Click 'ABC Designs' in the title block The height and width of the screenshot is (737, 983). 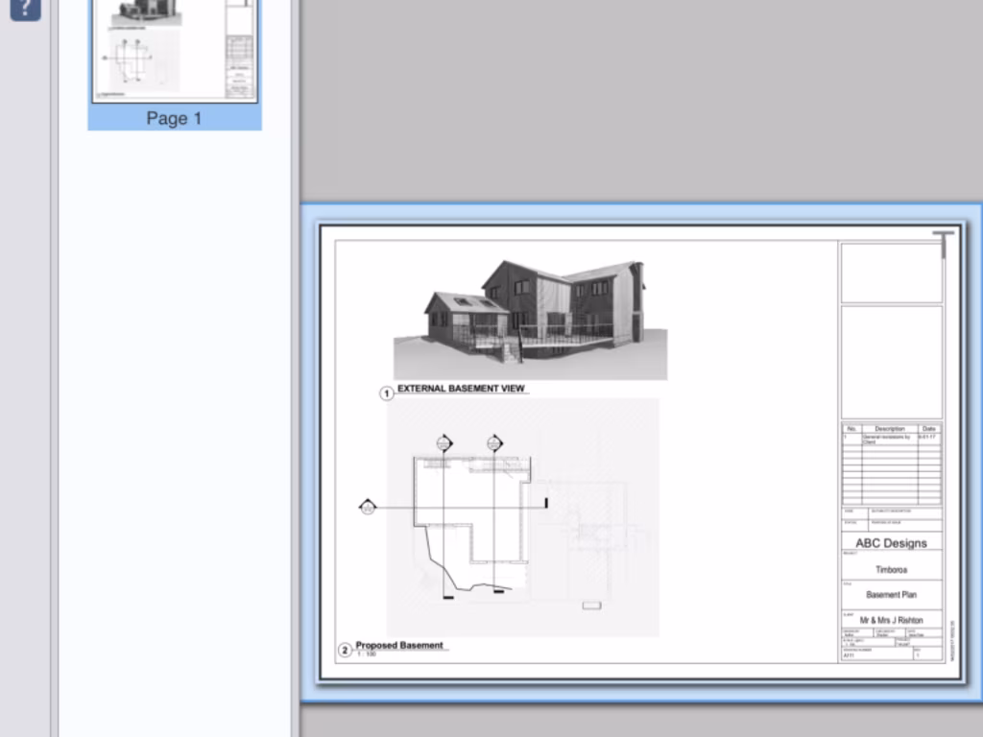[891, 543]
